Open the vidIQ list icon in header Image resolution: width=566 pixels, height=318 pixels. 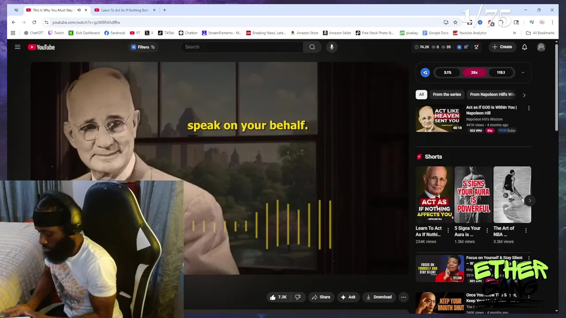(x=466, y=47)
